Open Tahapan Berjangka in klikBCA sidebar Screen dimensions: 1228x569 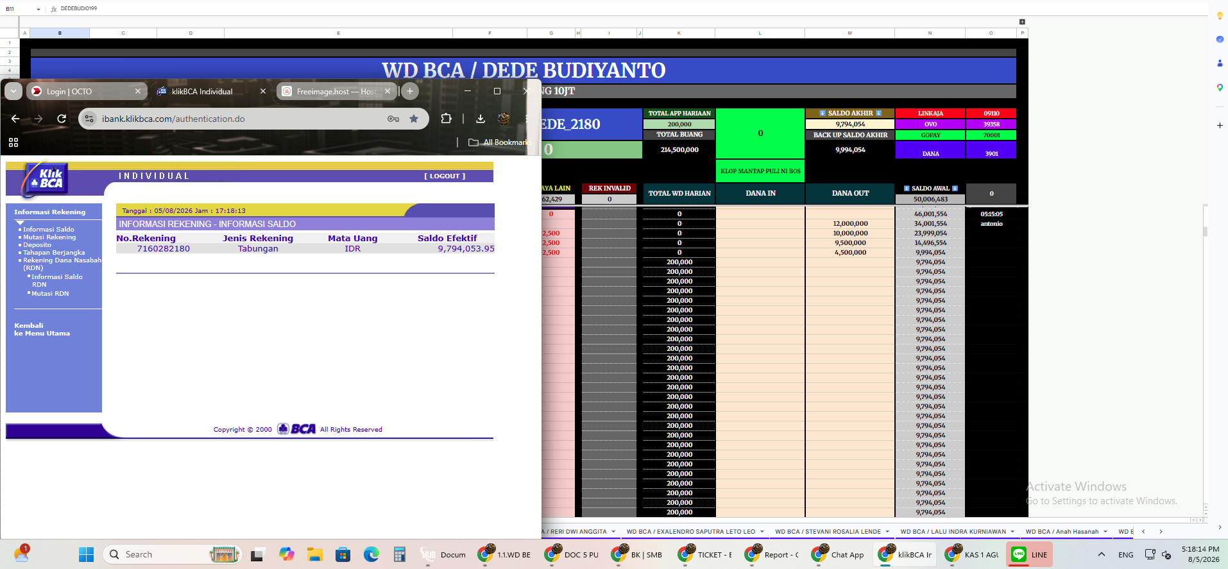click(x=54, y=253)
